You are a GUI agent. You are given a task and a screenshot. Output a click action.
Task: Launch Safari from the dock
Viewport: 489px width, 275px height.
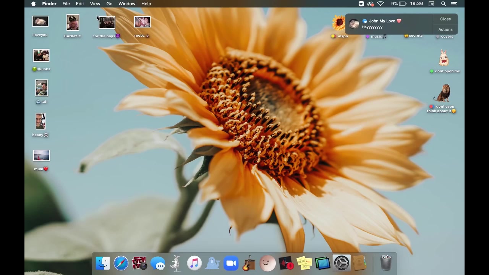click(121, 263)
